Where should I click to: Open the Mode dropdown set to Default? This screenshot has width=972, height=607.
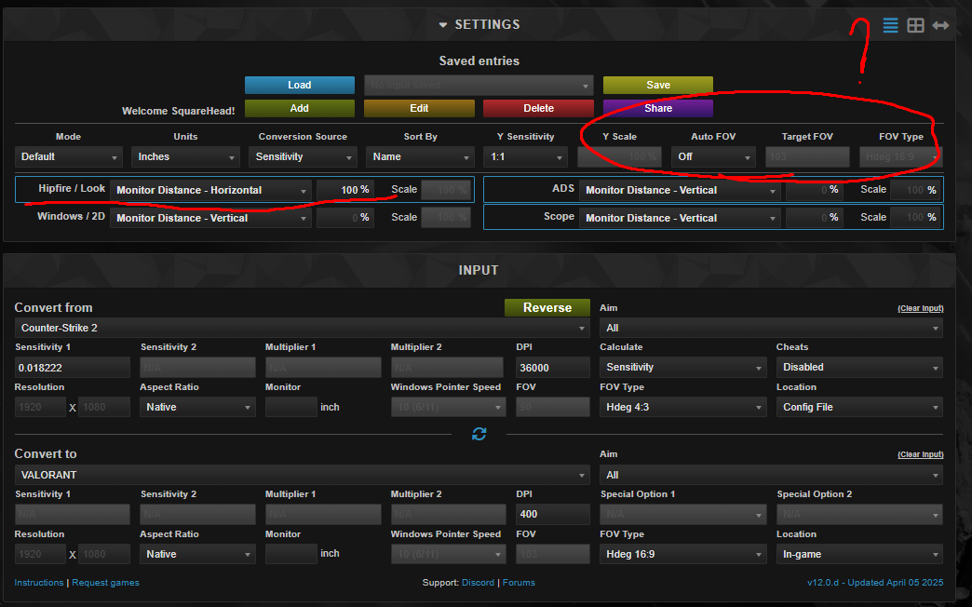[68, 156]
